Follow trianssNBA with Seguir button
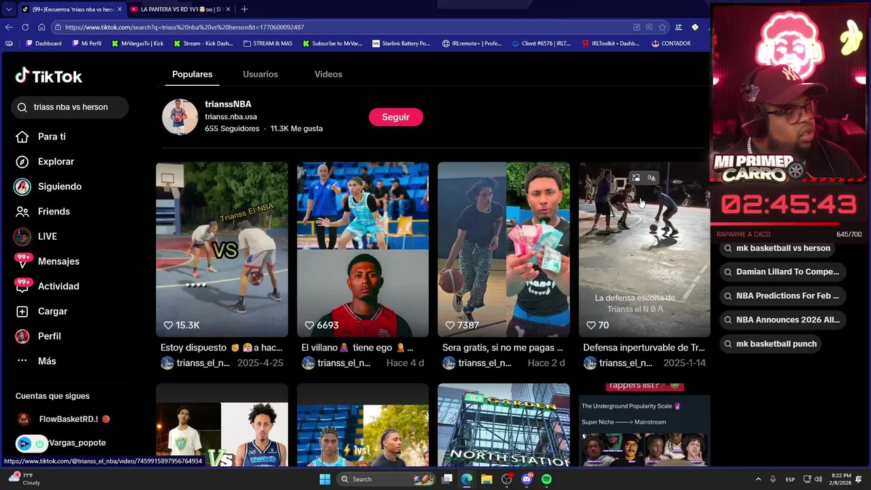This screenshot has height=490, width=871. pos(395,117)
